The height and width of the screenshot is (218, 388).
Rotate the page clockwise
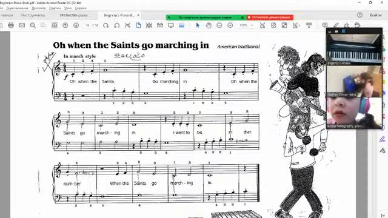coord(106,25)
